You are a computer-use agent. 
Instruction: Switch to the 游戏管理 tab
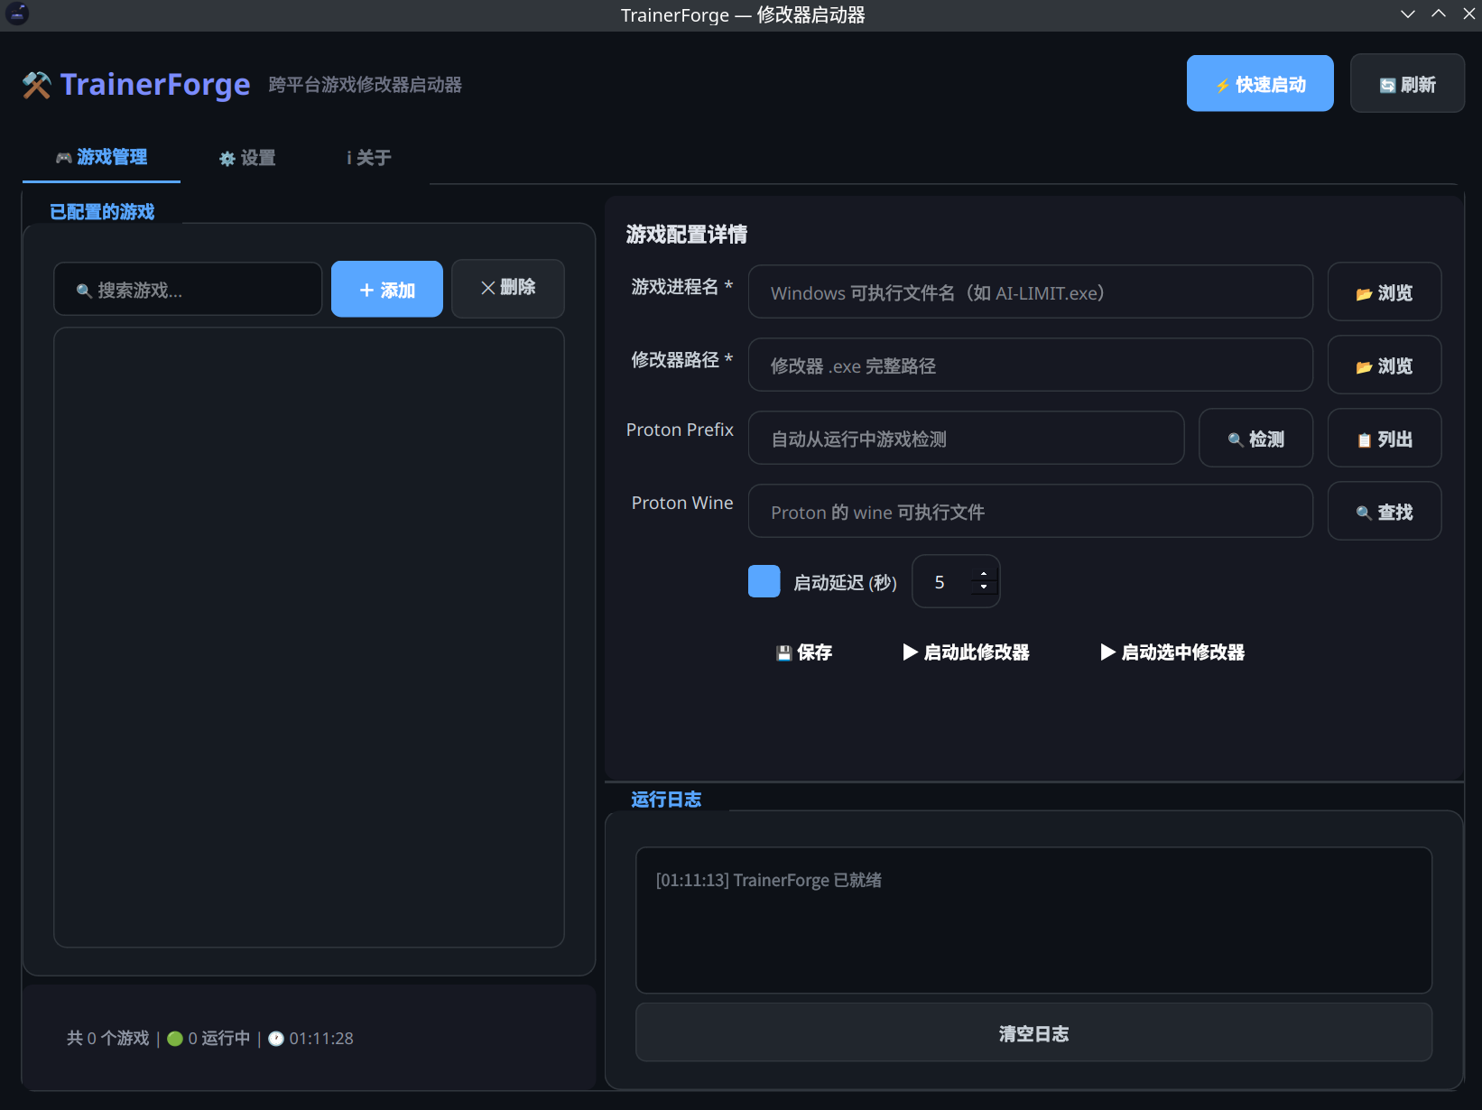(101, 157)
